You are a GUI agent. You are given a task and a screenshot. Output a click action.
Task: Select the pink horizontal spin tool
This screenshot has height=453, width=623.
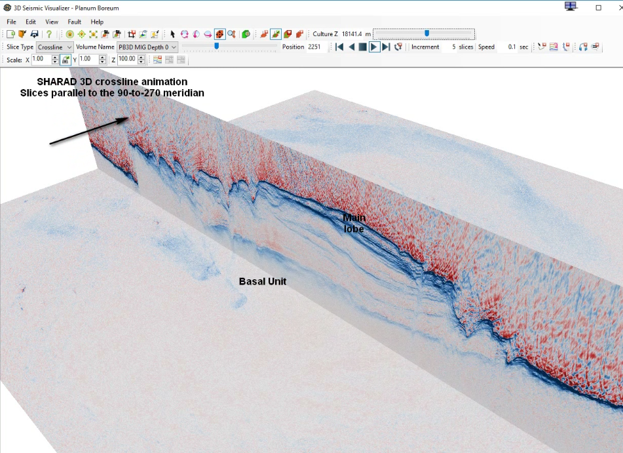208,34
